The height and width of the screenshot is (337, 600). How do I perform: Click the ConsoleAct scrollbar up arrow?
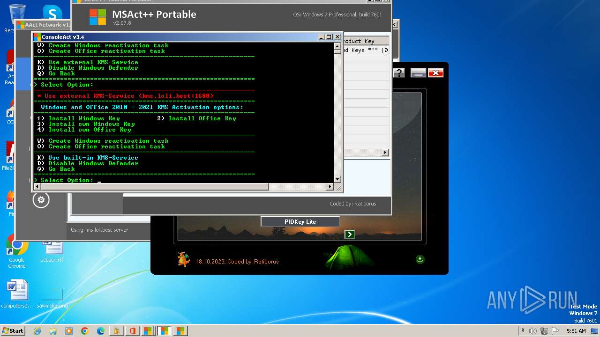[x=337, y=46]
